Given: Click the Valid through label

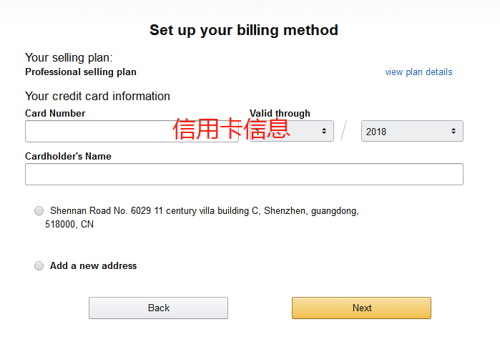Looking at the screenshot, I should click(x=280, y=114).
